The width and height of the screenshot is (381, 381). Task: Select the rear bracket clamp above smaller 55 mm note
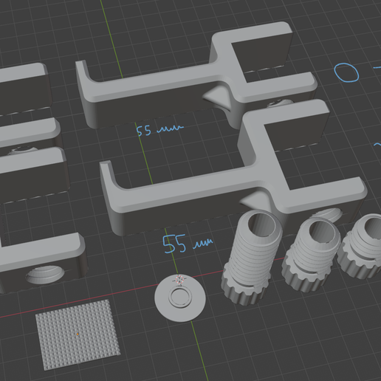click(x=197, y=76)
